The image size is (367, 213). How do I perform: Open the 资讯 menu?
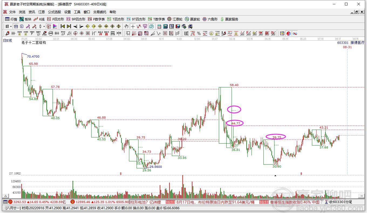pos(32,12)
